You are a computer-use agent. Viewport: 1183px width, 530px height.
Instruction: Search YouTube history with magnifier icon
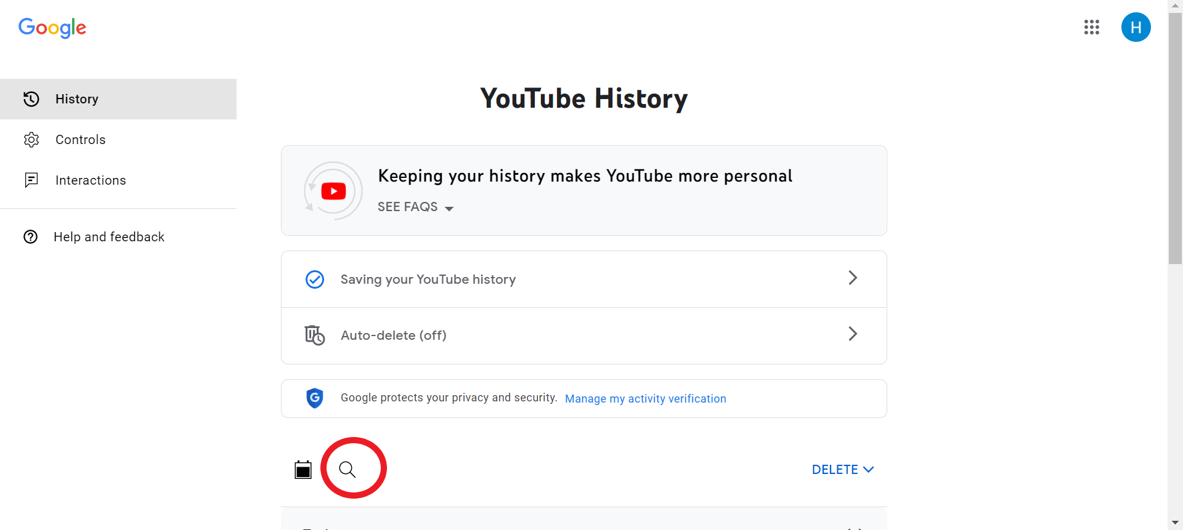pos(348,470)
